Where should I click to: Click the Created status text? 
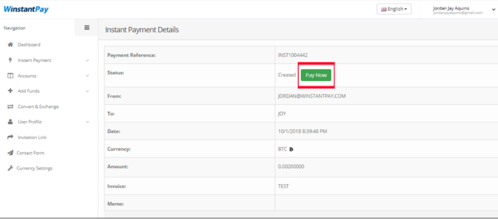[x=287, y=75]
